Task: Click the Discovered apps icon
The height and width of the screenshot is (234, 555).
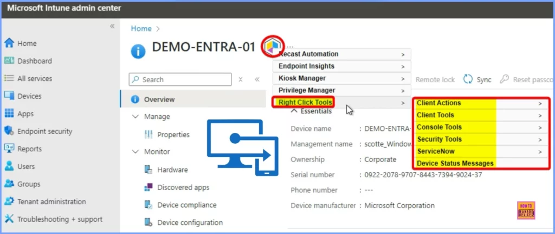Action: click(149, 188)
